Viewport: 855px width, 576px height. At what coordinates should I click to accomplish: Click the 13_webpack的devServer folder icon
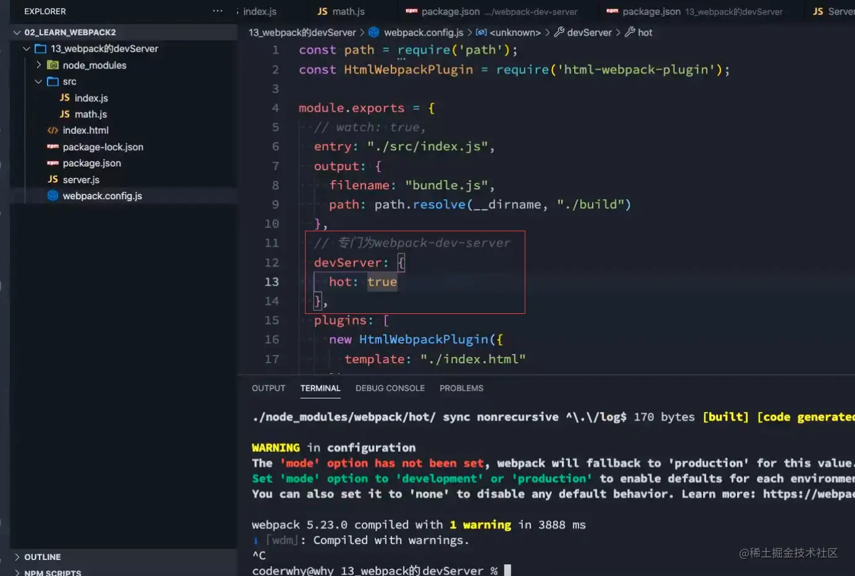pos(41,48)
